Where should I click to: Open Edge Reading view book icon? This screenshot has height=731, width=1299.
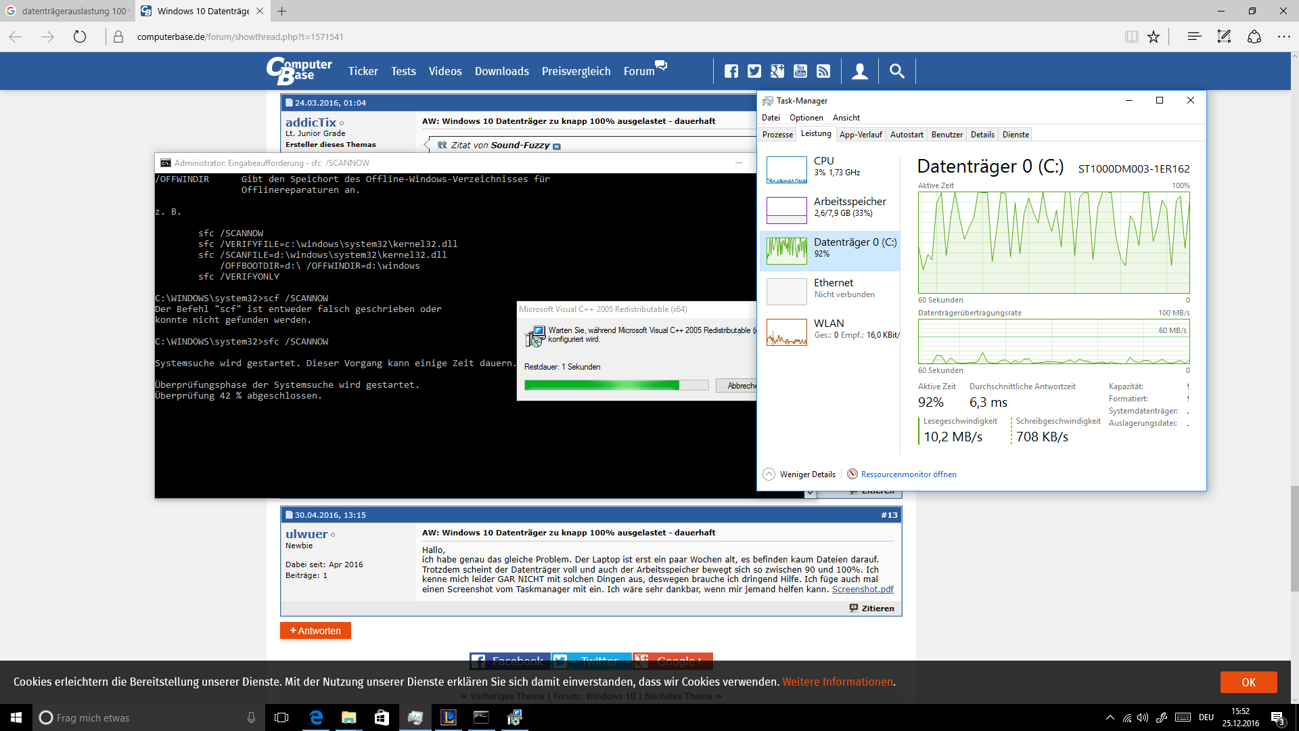(1131, 37)
